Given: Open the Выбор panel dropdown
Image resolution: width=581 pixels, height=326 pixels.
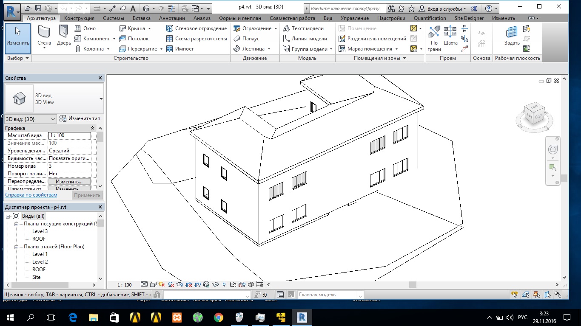Looking at the screenshot, I should click(17, 58).
